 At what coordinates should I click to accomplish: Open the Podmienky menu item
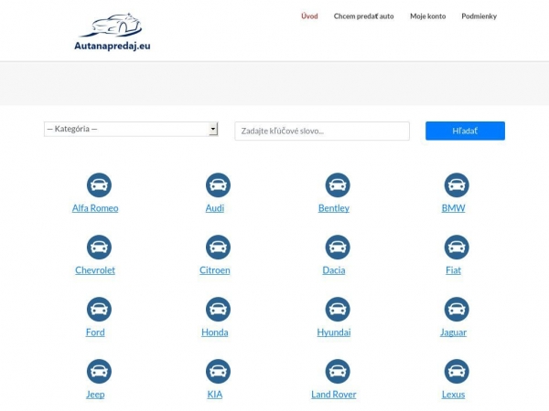479,16
